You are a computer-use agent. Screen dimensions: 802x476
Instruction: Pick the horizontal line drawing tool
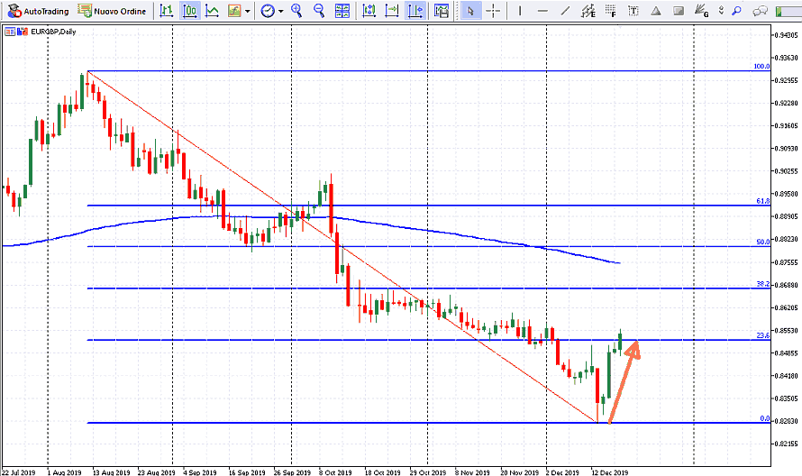tap(542, 11)
